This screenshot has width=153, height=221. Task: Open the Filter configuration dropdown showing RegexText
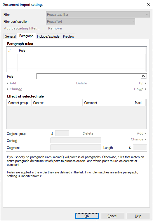coord(91,22)
